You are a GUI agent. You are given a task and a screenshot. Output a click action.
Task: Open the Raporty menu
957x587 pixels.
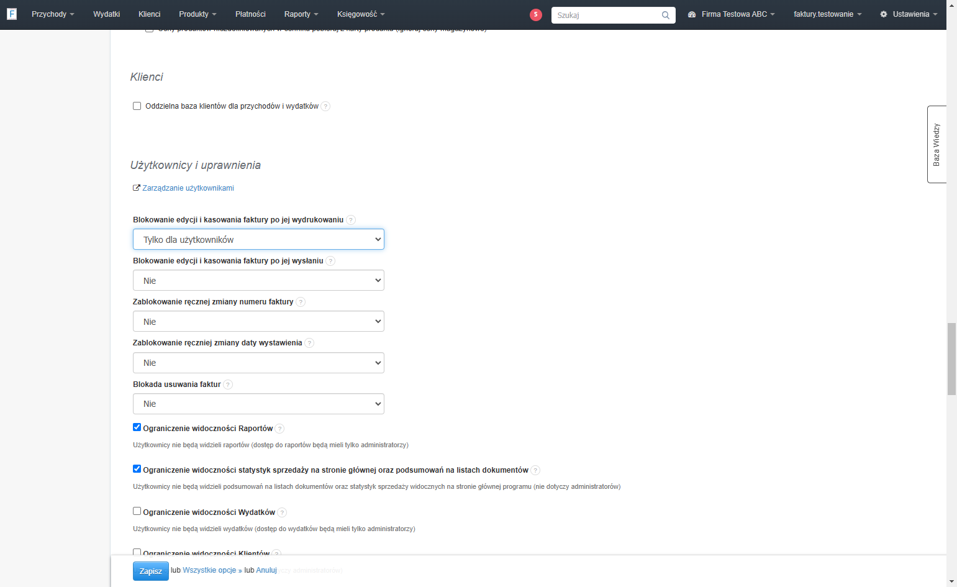pyautogui.click(x=301, y=14)
